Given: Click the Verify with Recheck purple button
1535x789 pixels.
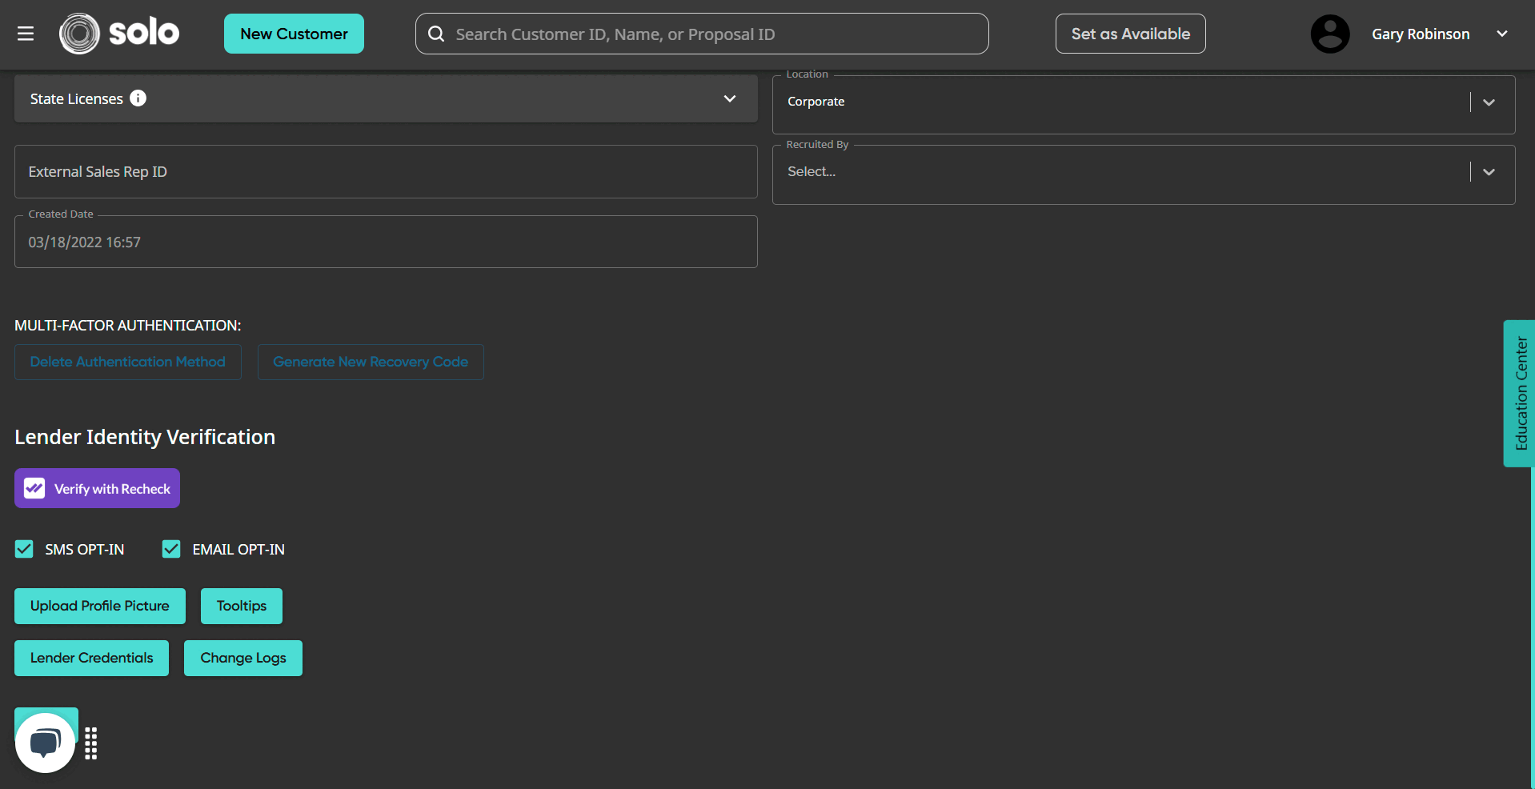Looking at the screenshot, I should [x=96, y=488].
